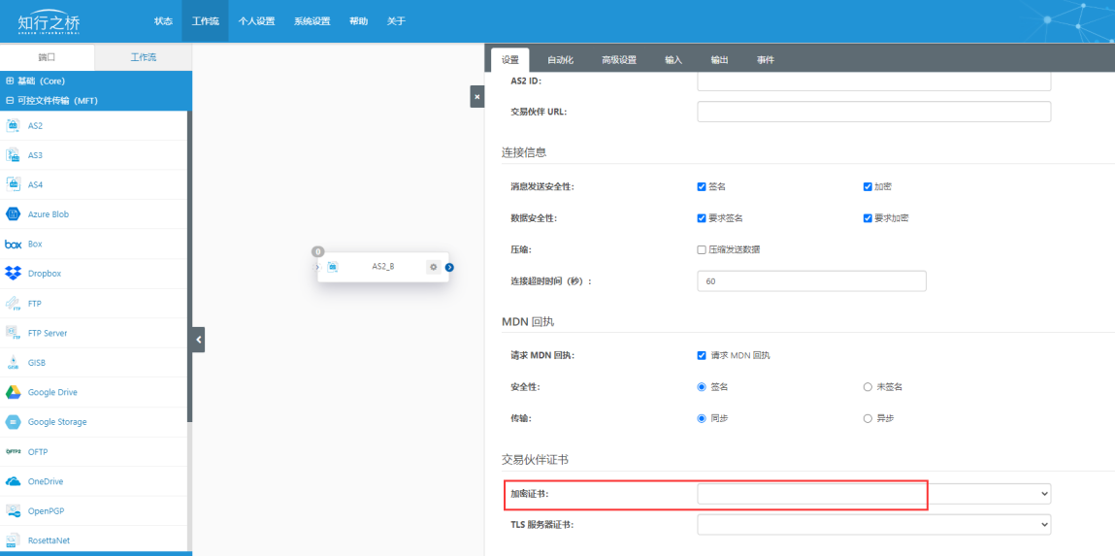1115x556 pixels.
Task: Select the 异步 transfer radio button
Action: pos(868,418)
